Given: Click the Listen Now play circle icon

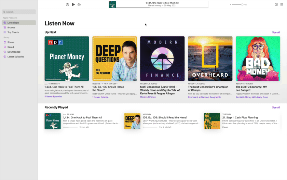Looking at the screenshot, I should point(5,23).
